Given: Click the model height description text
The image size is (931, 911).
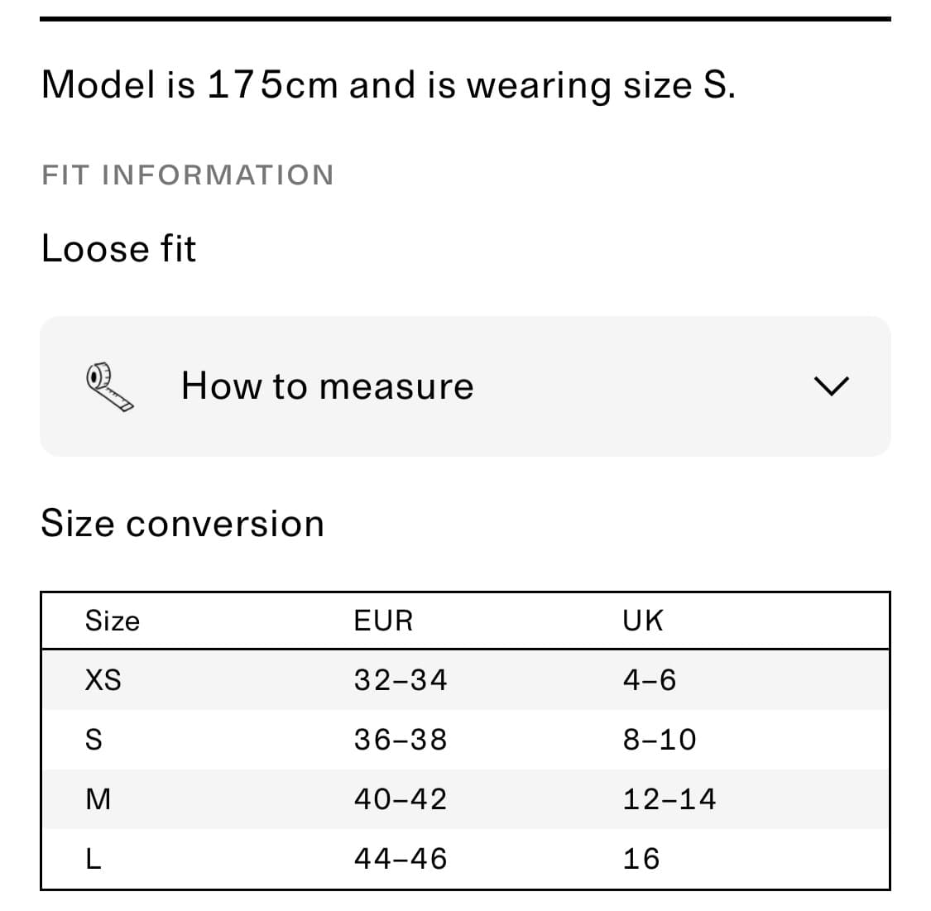Looking at the screenshot, I should click(x=388, y=85).
